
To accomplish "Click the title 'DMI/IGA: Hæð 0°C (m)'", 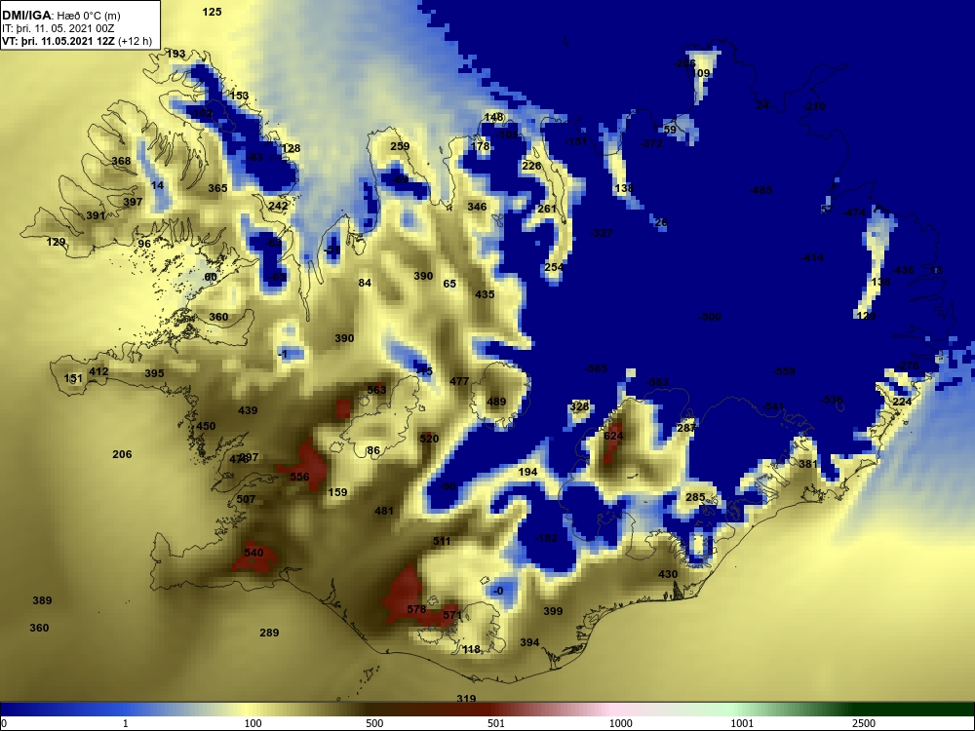I will coord(60,16).
